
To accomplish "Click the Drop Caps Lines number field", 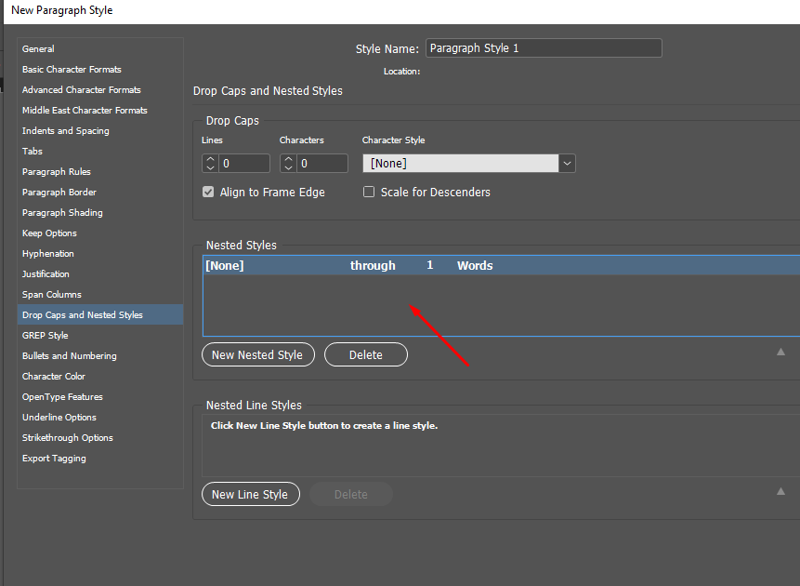I will (245, 164).
